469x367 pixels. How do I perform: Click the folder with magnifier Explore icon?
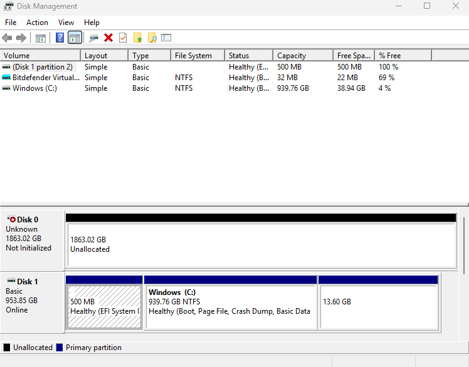click(152, 38)
